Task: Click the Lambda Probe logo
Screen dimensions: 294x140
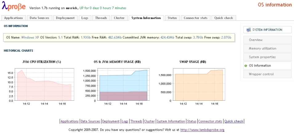Action: click(x=14, y=6)
